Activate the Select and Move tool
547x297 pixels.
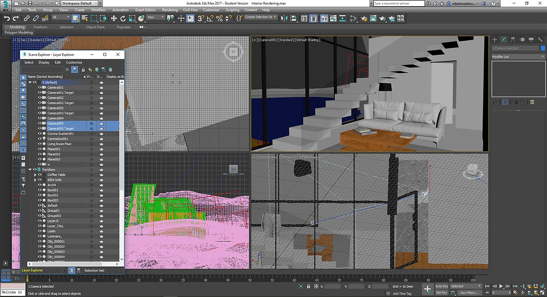(x=114, y=18)
